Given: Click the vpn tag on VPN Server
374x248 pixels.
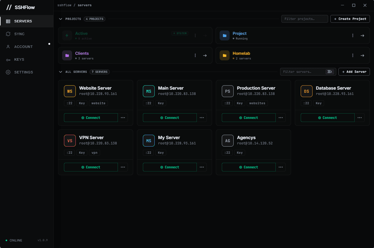Looking at the screenshot, I should click(x=95, y=152).
